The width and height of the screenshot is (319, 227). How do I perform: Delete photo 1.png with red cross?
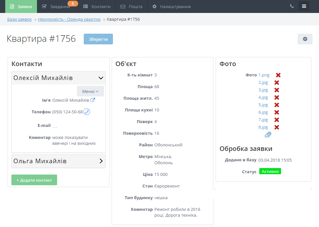(278, 75)
